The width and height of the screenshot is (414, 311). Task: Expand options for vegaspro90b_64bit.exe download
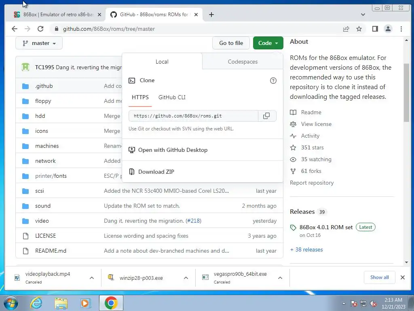coord(280,278)
